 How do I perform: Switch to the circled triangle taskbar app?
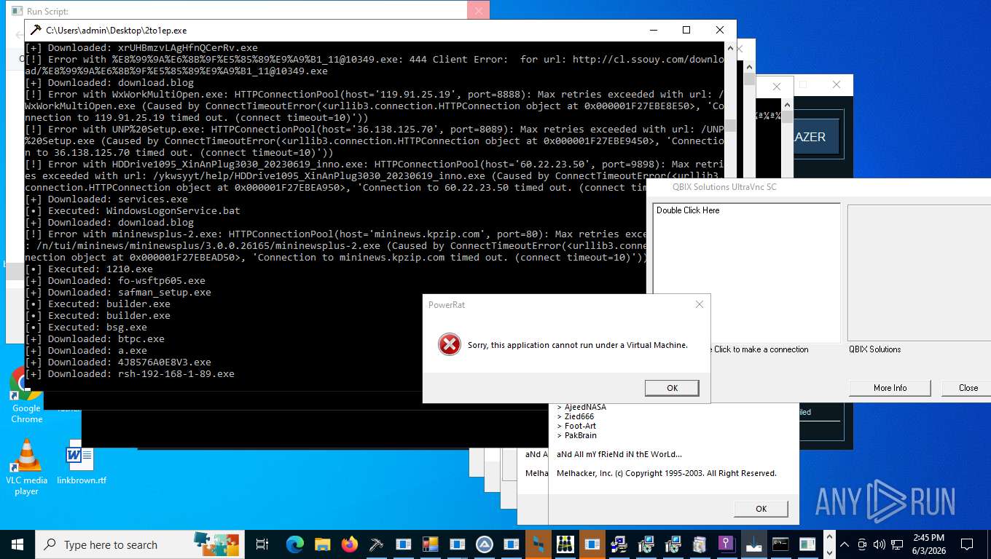484,544
